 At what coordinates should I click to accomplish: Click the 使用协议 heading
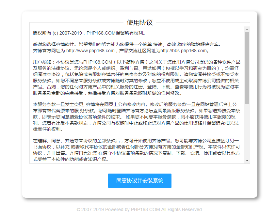tap(139, 23)
